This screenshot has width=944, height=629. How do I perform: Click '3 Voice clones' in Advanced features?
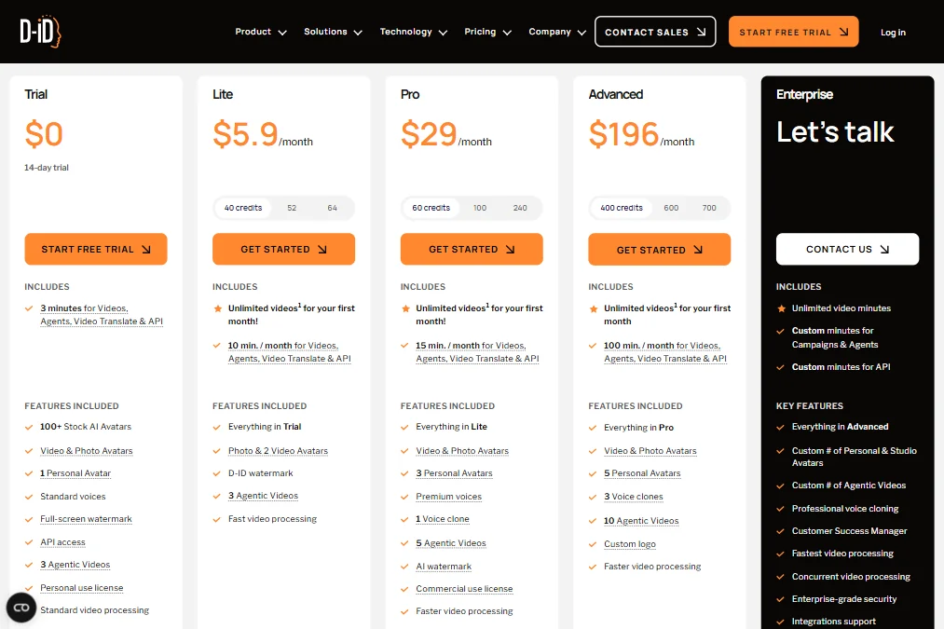(634, 497)
